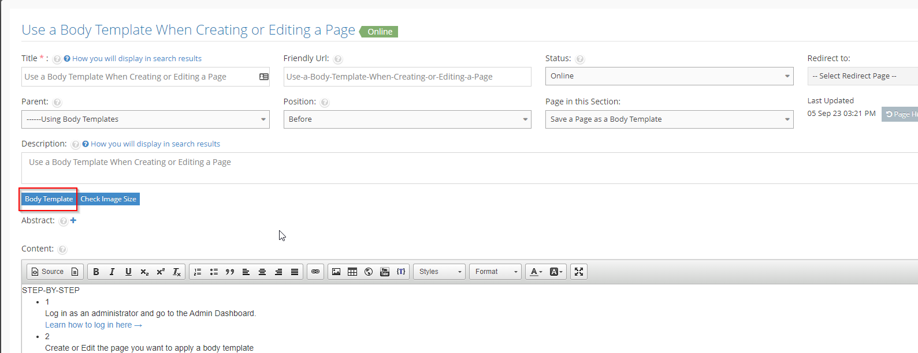Screen dimensions: 918x353
Task: Click the insert link icon
Action: tap(315, 272)
